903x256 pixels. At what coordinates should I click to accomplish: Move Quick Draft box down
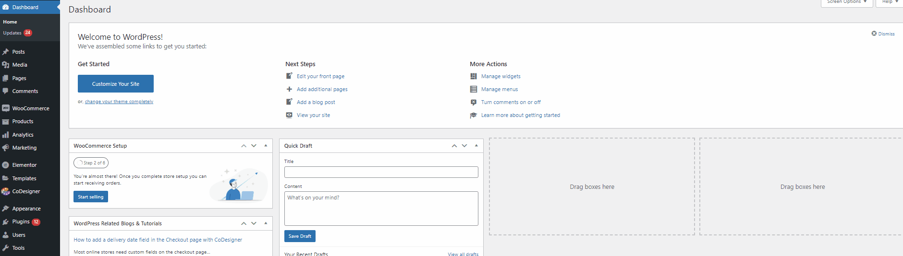(464, 146)
